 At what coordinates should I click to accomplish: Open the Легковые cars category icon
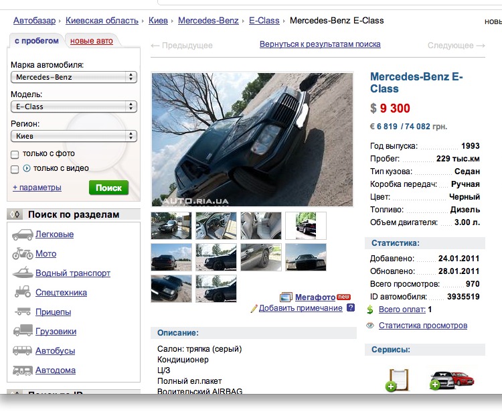pyautogui.click(x=22, y=234)
